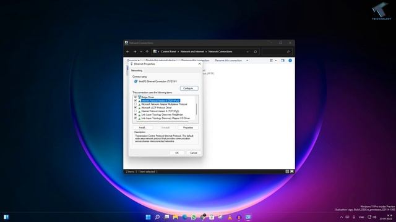This screenshot has width=396, height=222.
Task: Toggle Microsoft LLDP Protocol Driver checkbox
Action: (x=136, y=107)
